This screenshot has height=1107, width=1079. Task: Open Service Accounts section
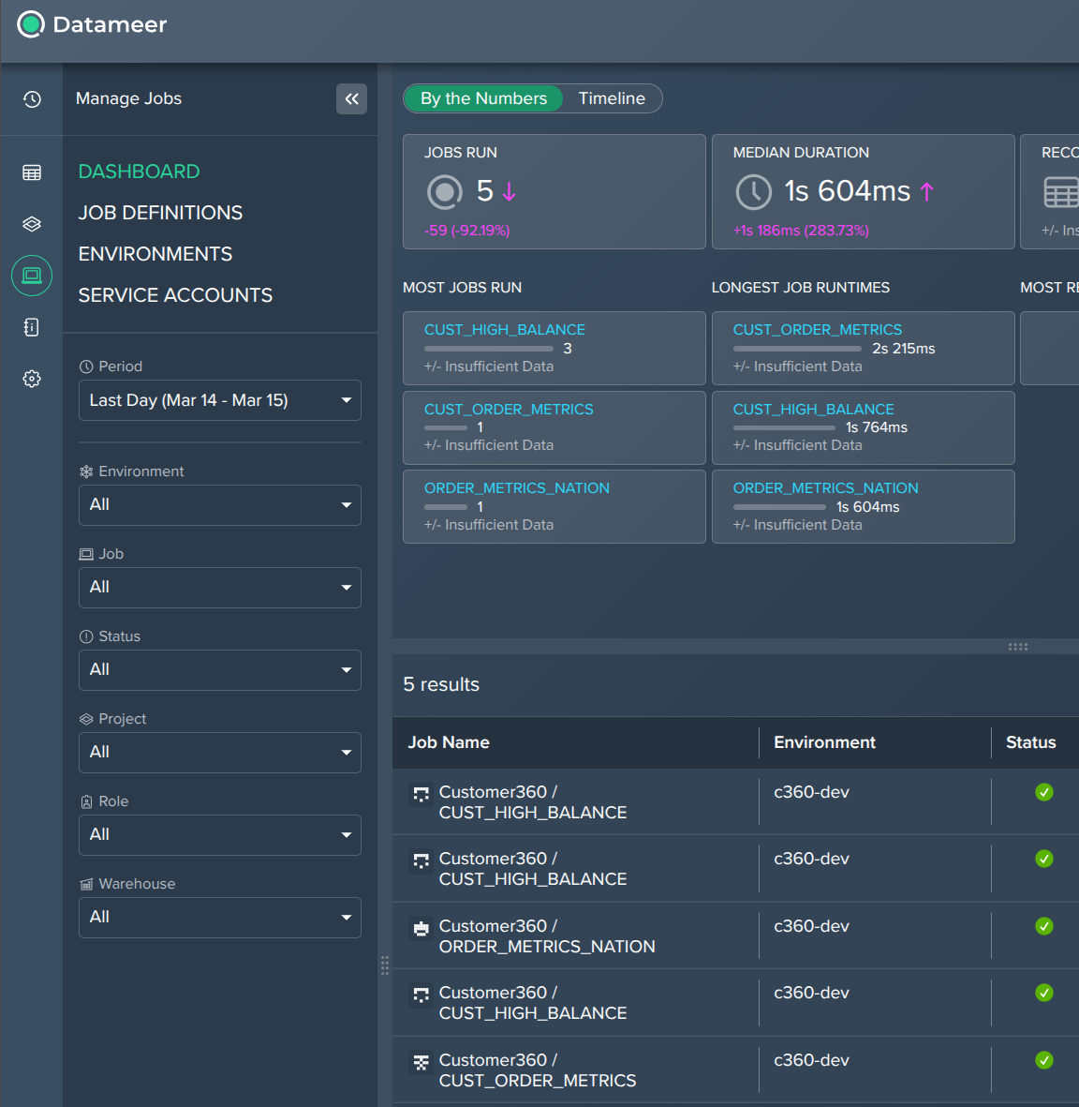[x=175, y=295]
